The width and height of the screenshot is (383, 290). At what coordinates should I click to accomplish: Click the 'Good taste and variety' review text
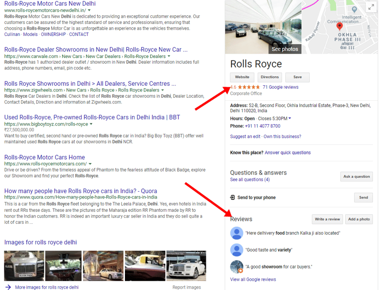point(269,250)
